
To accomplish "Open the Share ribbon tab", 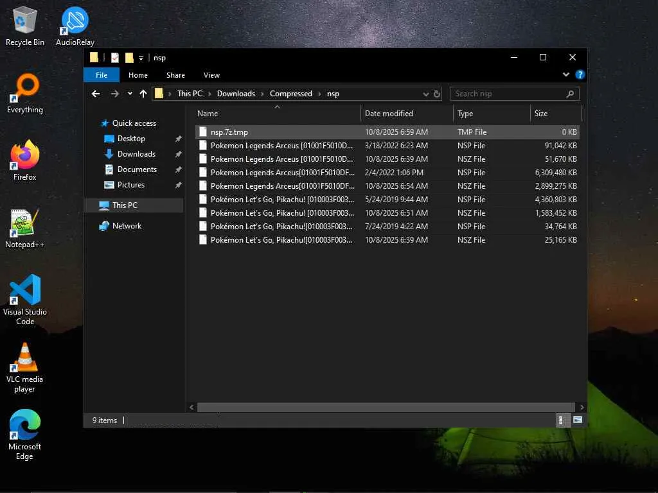I will point(175,75).
